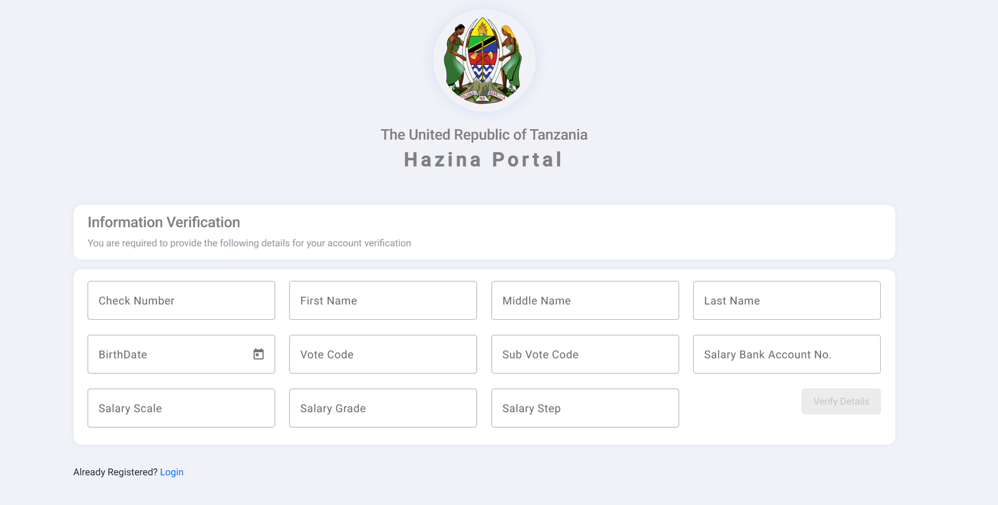Click the Tanzania coat of arms logo
The height and width of the screenshot is (505, 998).
pyautogui.click(x=484, y=60)
